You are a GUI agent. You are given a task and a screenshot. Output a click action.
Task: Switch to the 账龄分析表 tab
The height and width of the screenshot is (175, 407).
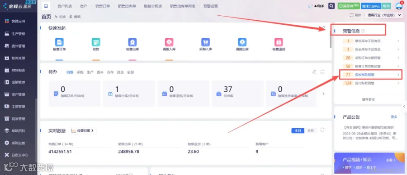coord(153,6)
